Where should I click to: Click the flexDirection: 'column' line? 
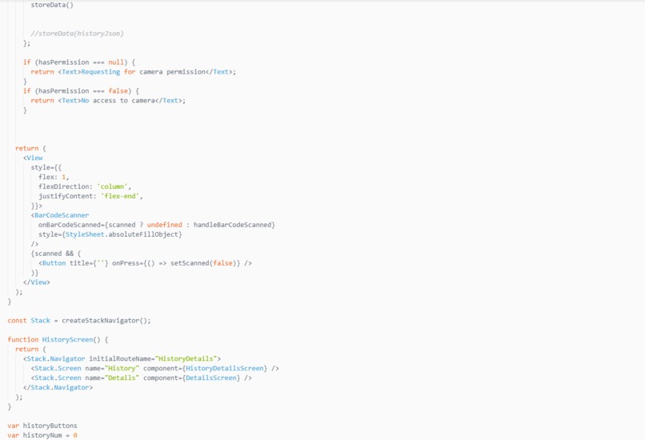[85, 186]
